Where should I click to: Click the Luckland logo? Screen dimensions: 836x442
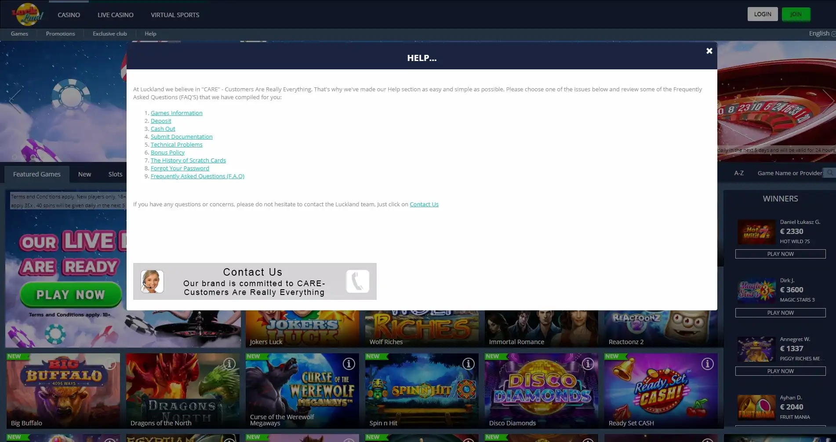pyautogui.click(x=28, y=14)
